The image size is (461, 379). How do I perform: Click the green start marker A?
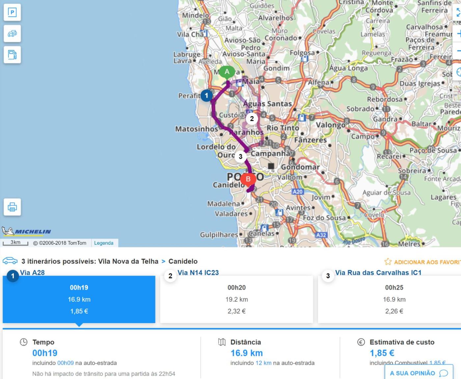click(x=227, y=72)
